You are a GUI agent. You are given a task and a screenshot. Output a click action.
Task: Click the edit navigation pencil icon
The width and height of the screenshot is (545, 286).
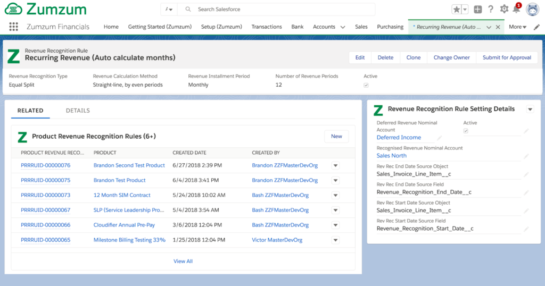point(536,27)
